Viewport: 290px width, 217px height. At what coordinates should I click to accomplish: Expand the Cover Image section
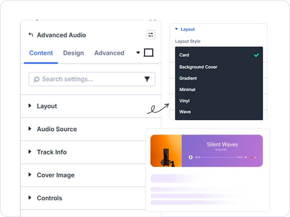83,175
